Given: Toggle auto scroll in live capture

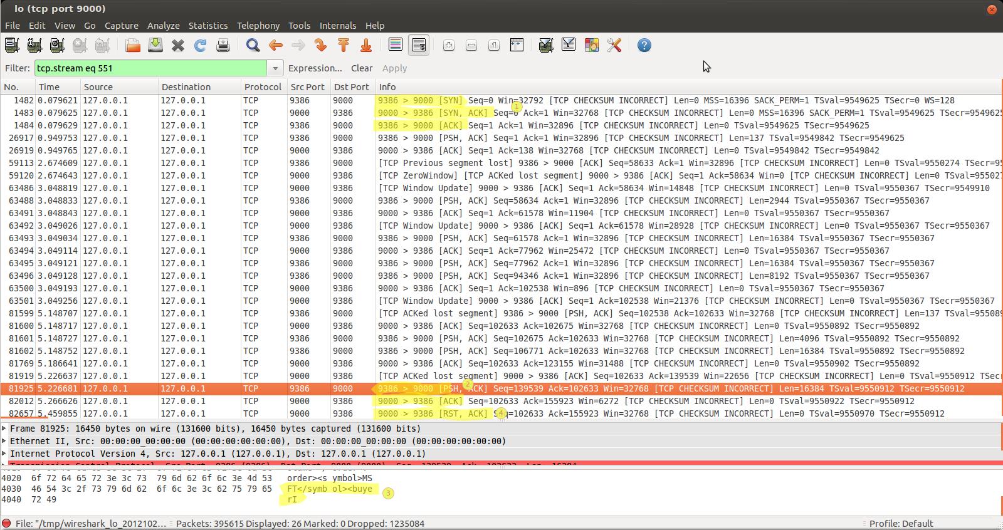Looking at the screenshot, I should 418,45.
